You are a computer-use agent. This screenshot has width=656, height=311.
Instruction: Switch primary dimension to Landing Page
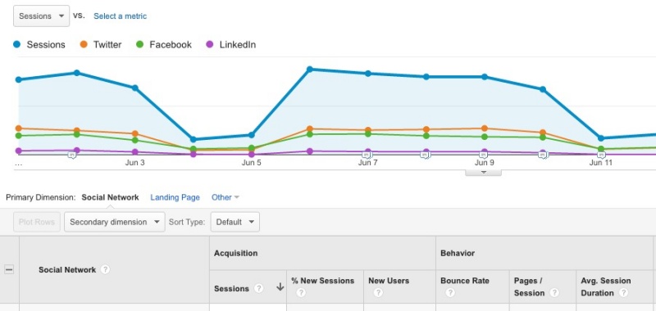click(175, 197)
